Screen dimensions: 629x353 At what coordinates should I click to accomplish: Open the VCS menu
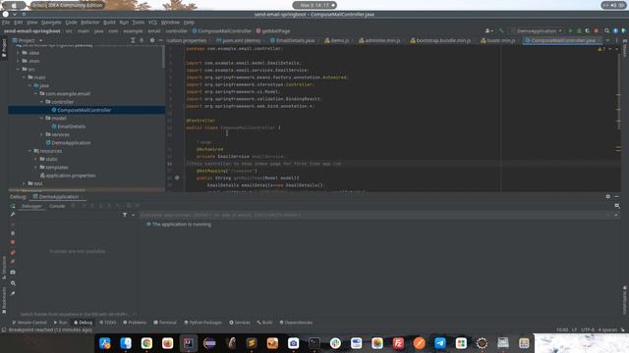[x=152, y=23]
